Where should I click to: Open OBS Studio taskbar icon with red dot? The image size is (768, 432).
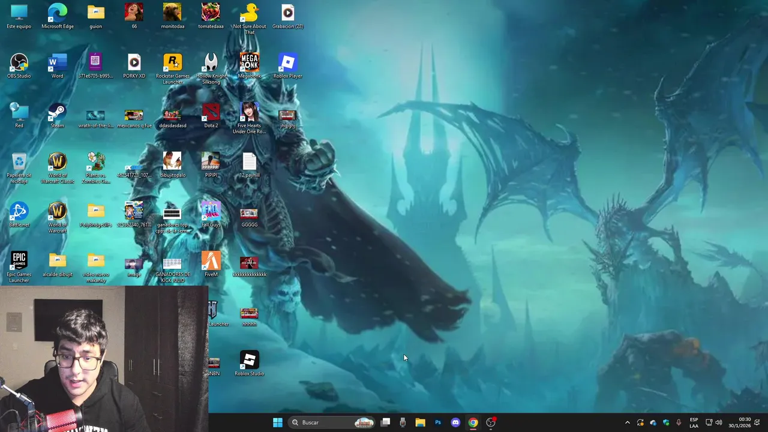pos(491,422)
